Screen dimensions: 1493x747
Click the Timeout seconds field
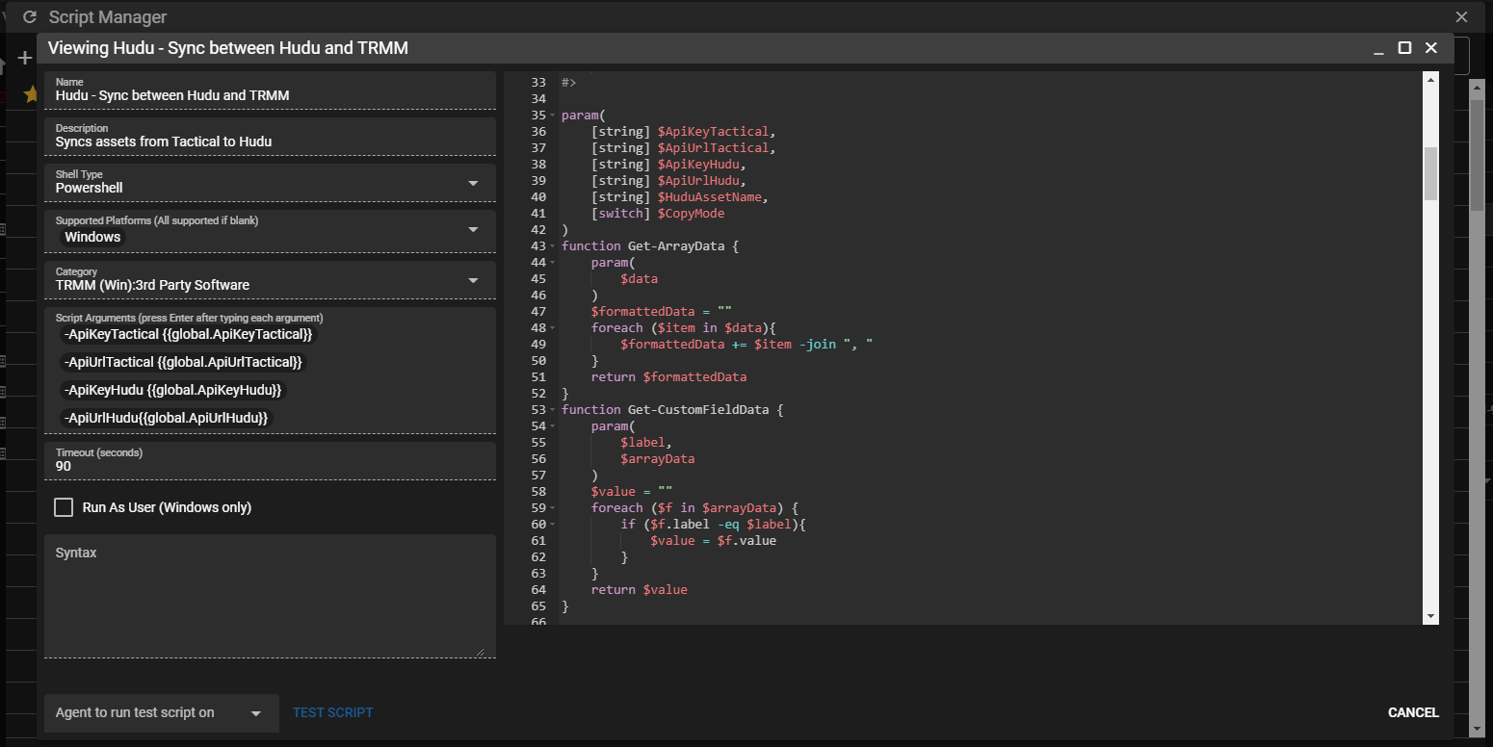[270, 460]
